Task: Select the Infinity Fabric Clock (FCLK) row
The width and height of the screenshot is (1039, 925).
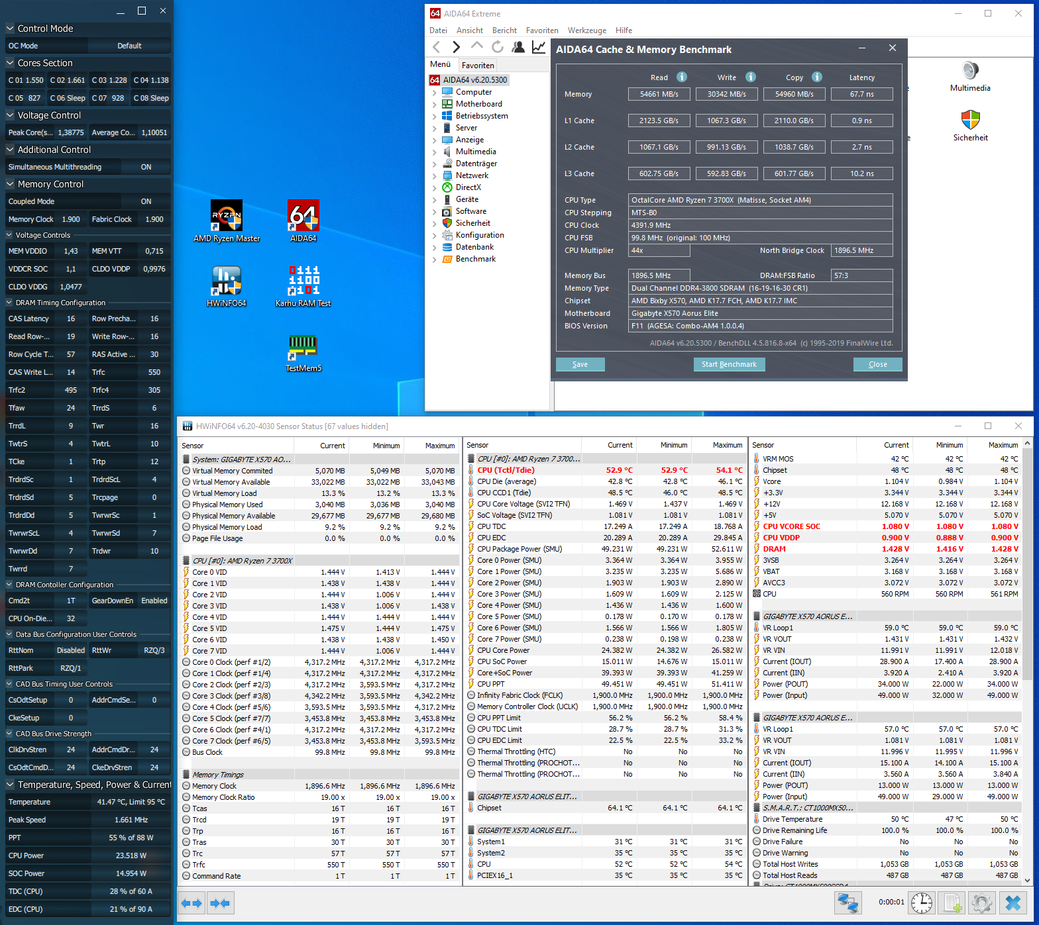Action: pyautogui.click(x=605, y=695)
